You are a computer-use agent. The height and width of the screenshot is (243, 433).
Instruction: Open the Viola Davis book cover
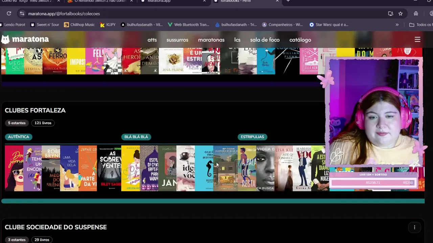pyautogui.click(x=265, y=168)
